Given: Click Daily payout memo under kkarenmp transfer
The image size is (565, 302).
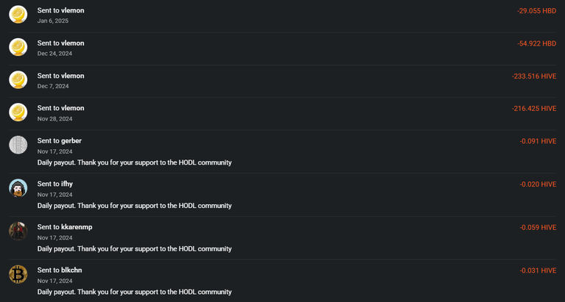Looking at the screenshot, I should coord(135,248).
